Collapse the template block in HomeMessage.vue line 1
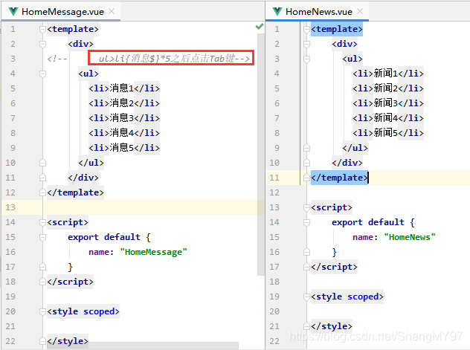The height and width of the screenshot is (350, 470). pyautogui.click(x=42, y=29)
